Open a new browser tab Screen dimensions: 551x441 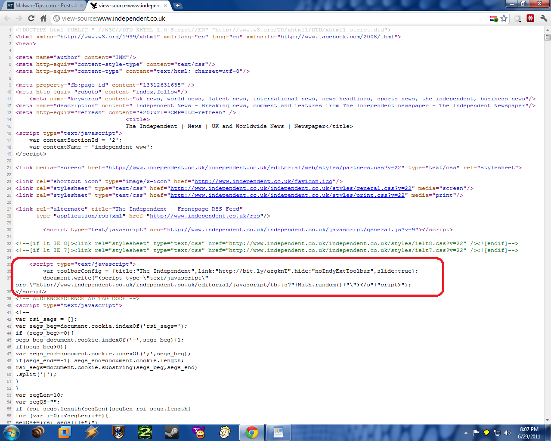[177, 6]
